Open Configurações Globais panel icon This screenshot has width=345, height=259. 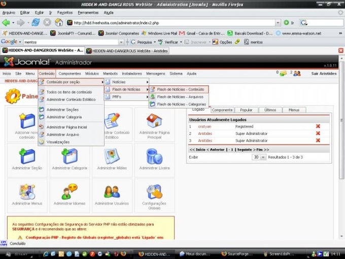coord(154,191)
